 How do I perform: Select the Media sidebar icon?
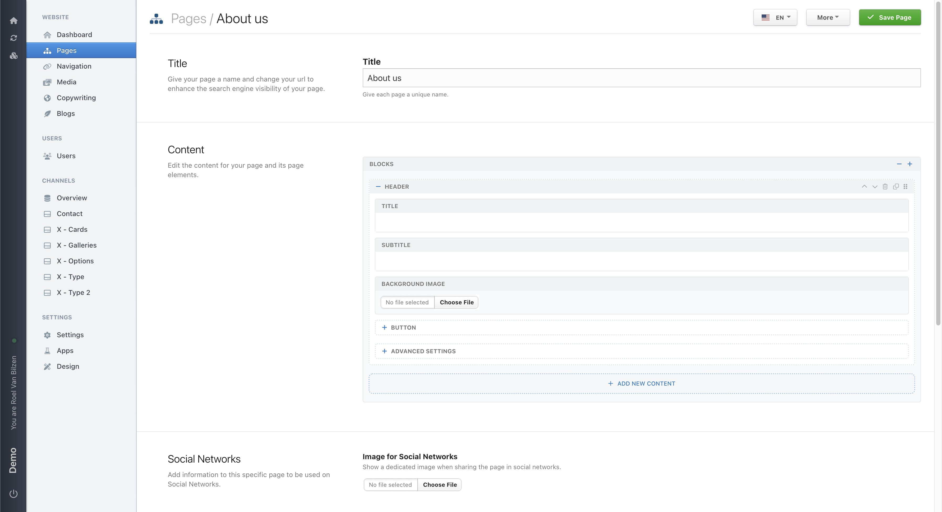(x=48, y=82)
